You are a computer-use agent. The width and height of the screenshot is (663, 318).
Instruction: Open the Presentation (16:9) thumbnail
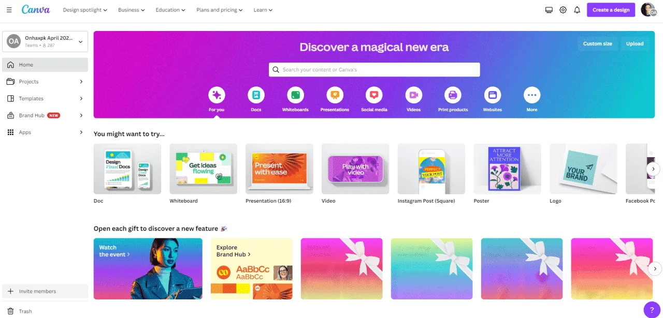[x=279, y=169]
